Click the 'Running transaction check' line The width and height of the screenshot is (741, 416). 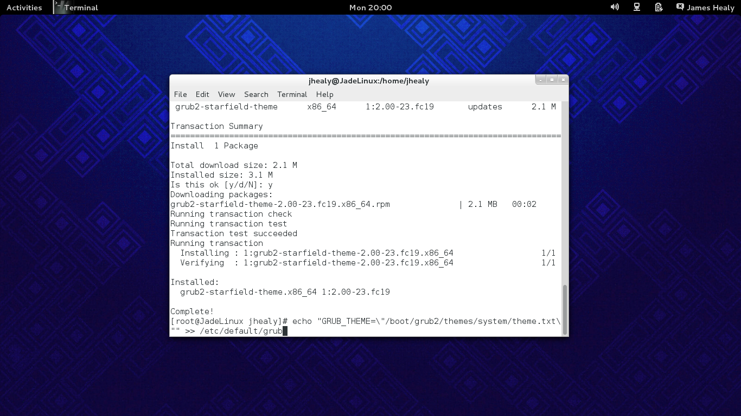(231, 214)
